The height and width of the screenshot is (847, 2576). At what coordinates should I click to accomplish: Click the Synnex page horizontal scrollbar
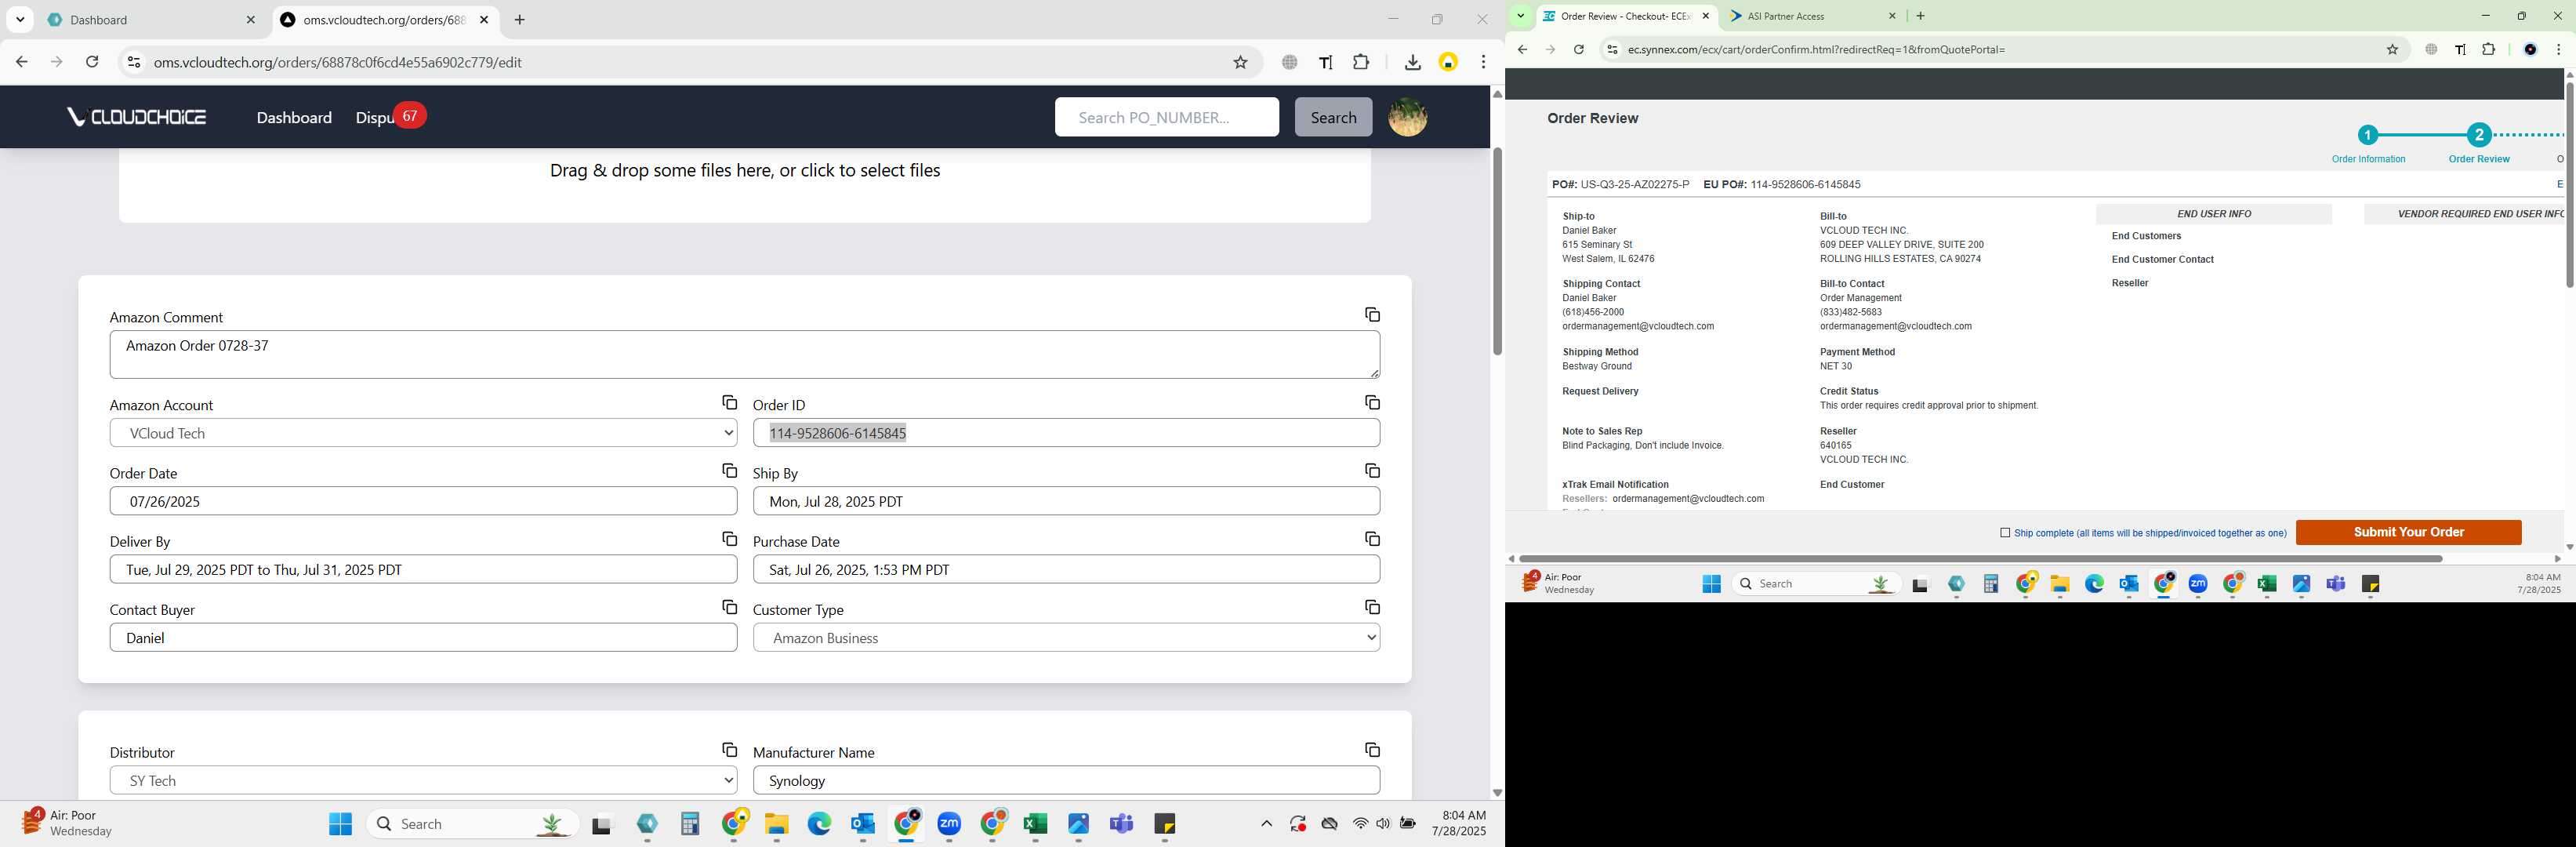(1980, 558)
